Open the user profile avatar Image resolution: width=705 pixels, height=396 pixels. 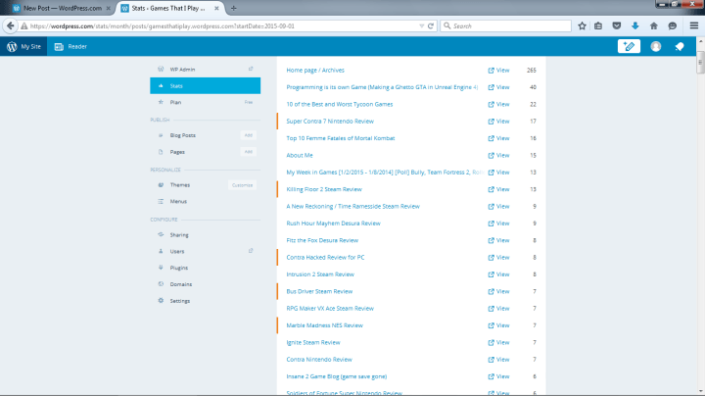pyautogui.click(x=655, y=46)
